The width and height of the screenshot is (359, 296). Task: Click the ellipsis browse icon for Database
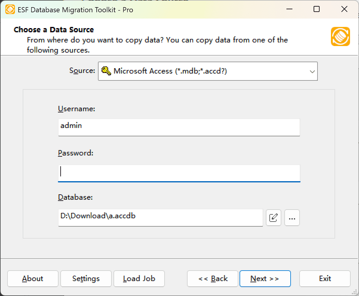click(292, 218)
